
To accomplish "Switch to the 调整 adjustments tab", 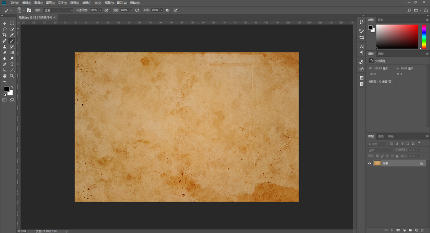I will pyautogui.click(x=381, y=54).
